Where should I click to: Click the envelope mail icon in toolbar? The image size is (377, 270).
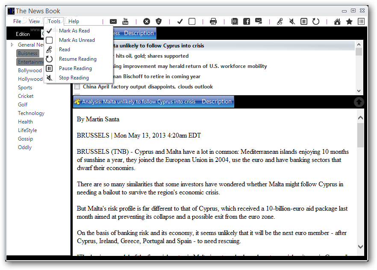pyautogui.click(x=113, y=22)
